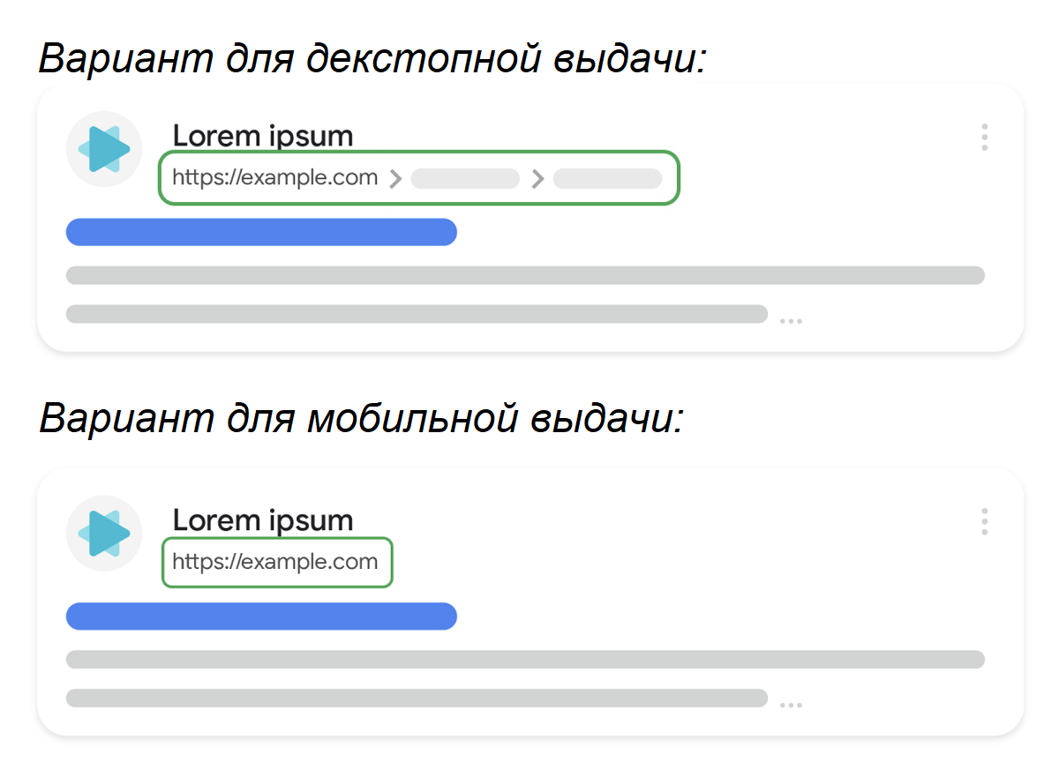Open the three-dot menu of the mobile result
Screen dimensions: 1059x762
coord(984,522)
